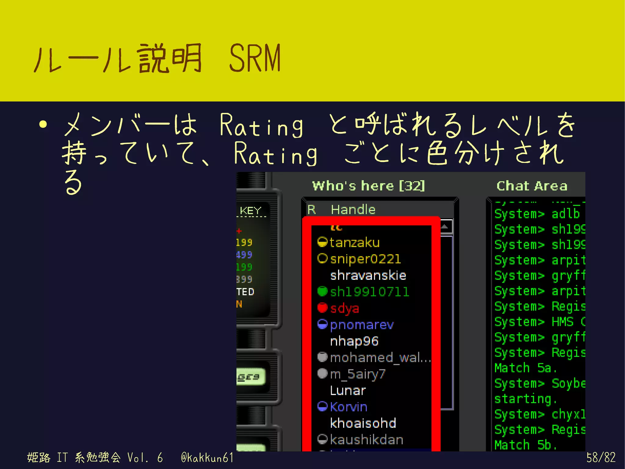The height and width of the screenshot is (469, 625).
Task: Click sniper0221's yellow ring rating icon
Action: pos(322,258)
